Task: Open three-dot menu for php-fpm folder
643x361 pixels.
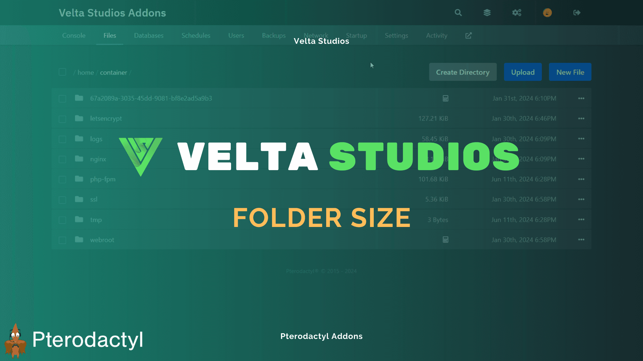Action: [581, 178]
